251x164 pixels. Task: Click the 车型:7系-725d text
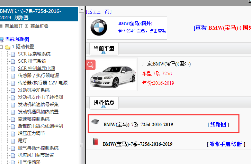(x=157, y=73)
